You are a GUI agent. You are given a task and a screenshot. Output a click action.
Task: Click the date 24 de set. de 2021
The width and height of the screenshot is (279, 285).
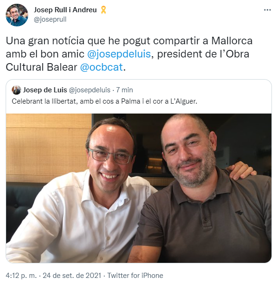pos(72,276)
